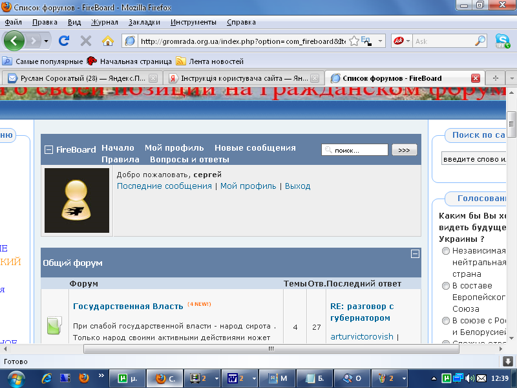This screenshot has height=388, width=517.
Task: Open the Справка menu
Action: (241, 22)
